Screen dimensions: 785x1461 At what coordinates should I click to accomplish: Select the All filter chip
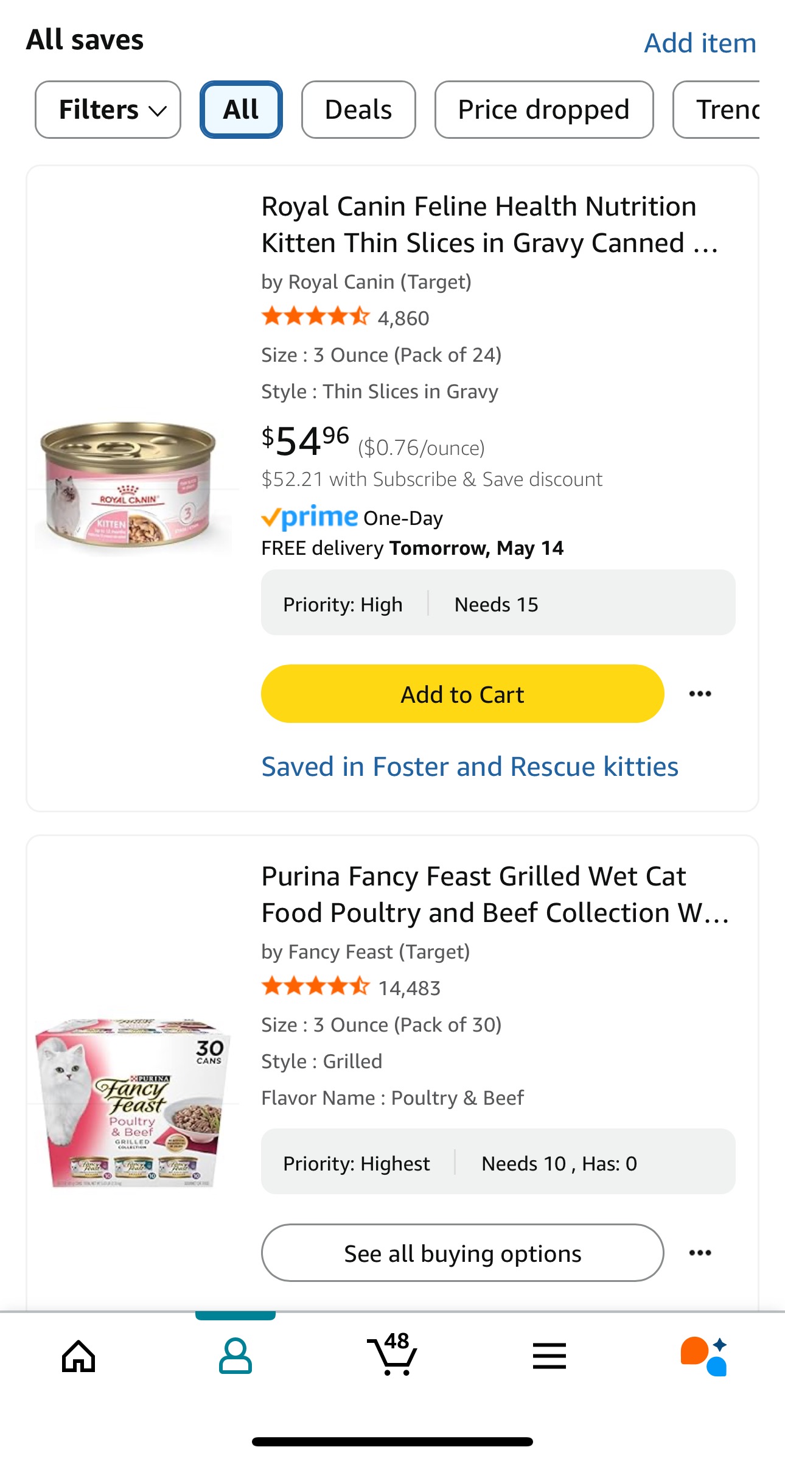coord(241,110)
